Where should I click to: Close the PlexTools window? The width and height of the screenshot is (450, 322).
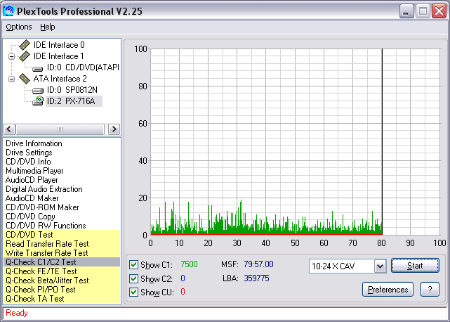coord(439,11)
